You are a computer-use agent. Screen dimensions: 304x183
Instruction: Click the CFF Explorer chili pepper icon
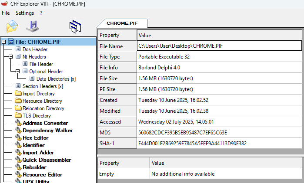(x=4, y=3)
